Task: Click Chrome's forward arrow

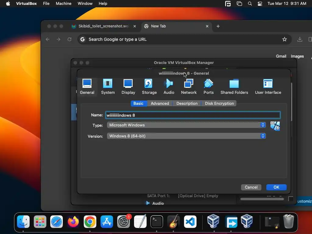Action: click(58, 39)
